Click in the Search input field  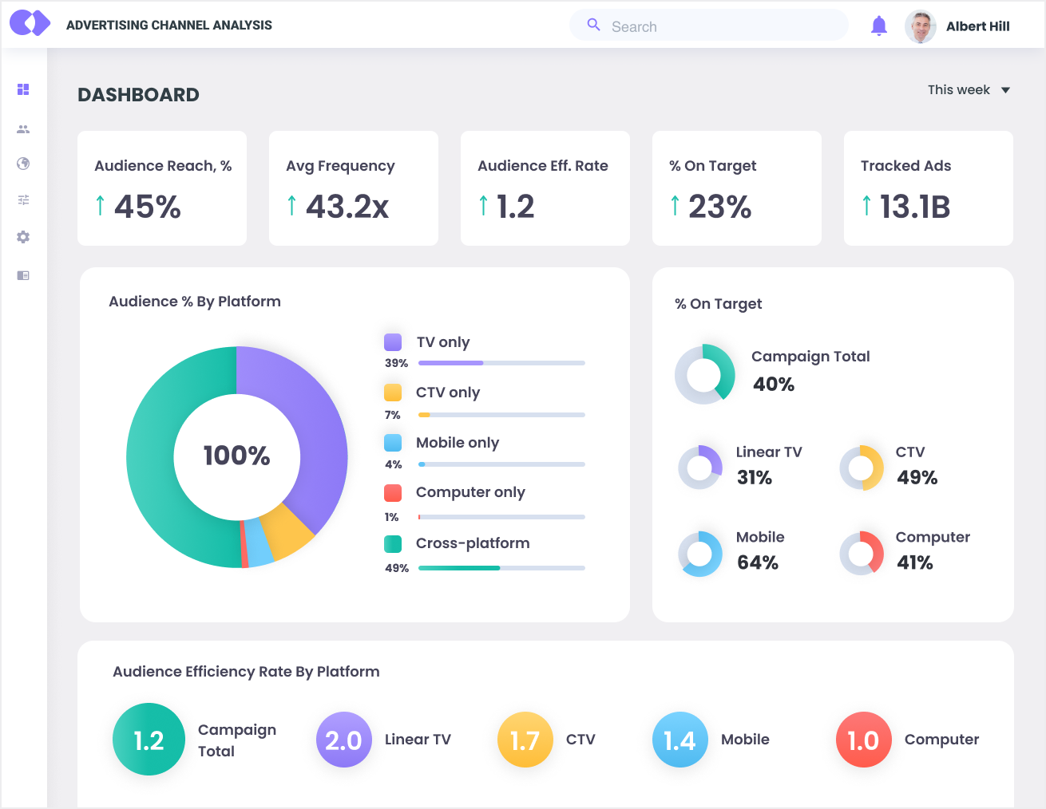coord(719,26)
